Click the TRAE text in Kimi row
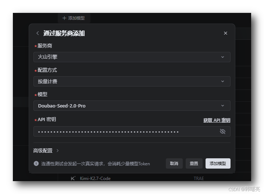This screenshot has width=264, height=194. 199,178
